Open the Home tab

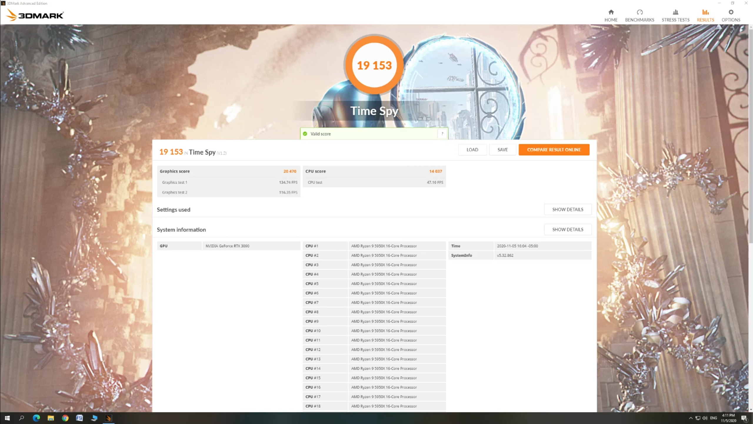click(611, 16)
